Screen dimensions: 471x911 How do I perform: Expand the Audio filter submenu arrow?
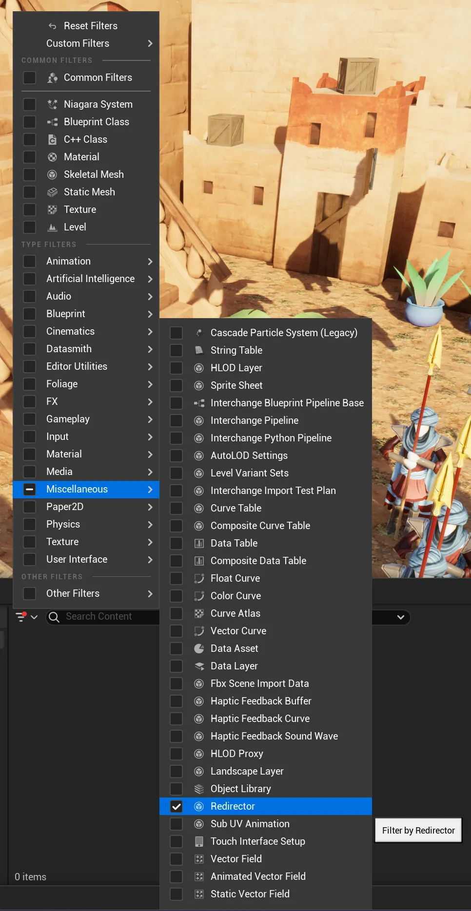pyautogui.click(x=150, y=296)
